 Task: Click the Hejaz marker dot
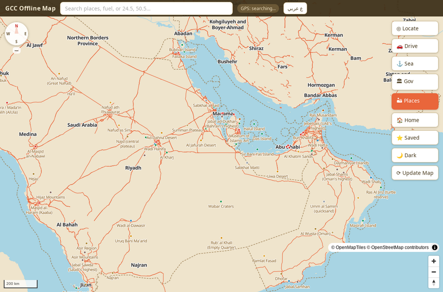(x=33, y=174)
